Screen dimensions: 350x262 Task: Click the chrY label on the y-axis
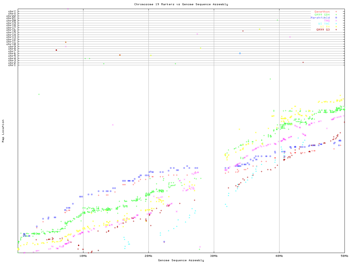(x=12, y=11)
